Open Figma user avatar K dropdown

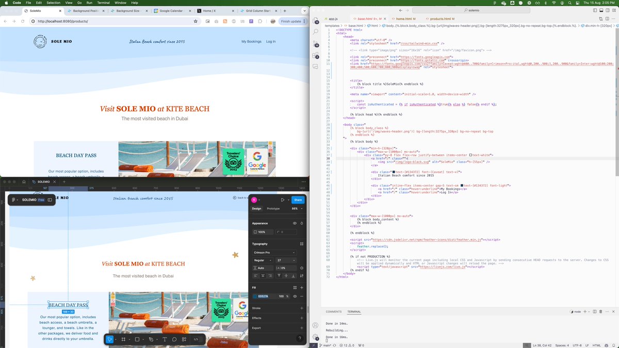click(256, 200)
